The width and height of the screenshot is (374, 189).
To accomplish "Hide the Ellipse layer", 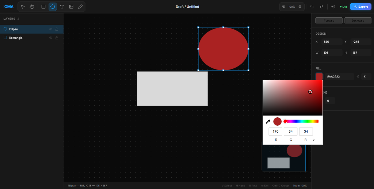I will point(51,29).
